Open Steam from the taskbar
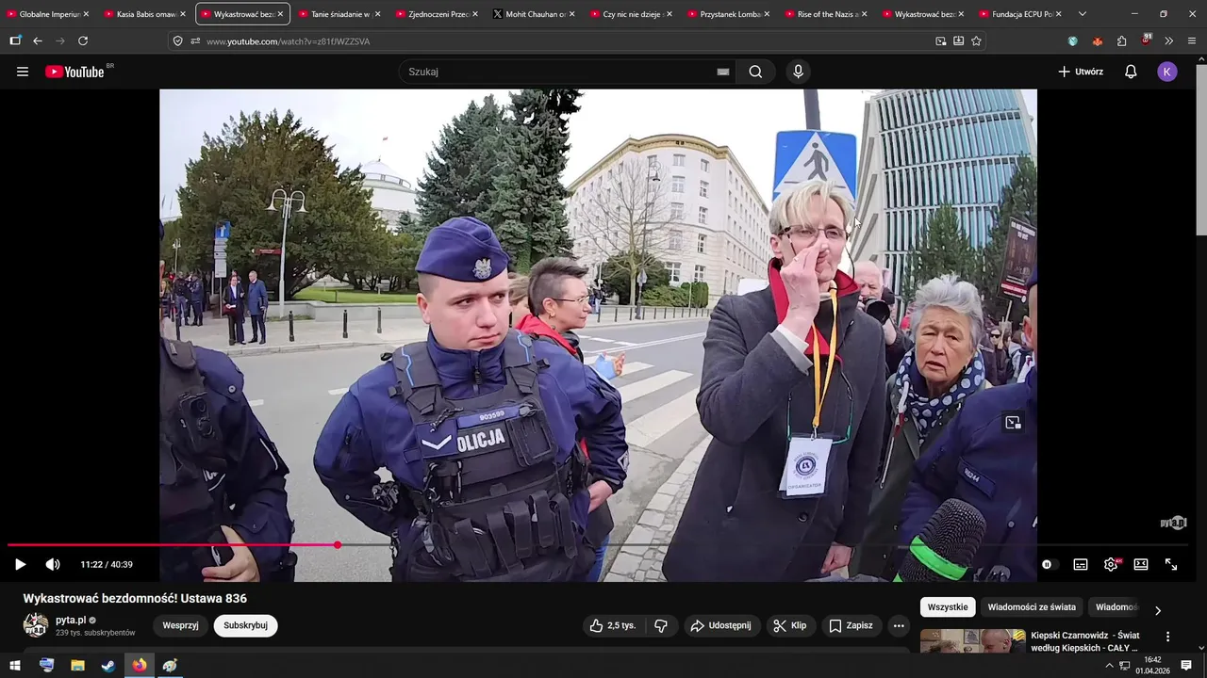 108,666
